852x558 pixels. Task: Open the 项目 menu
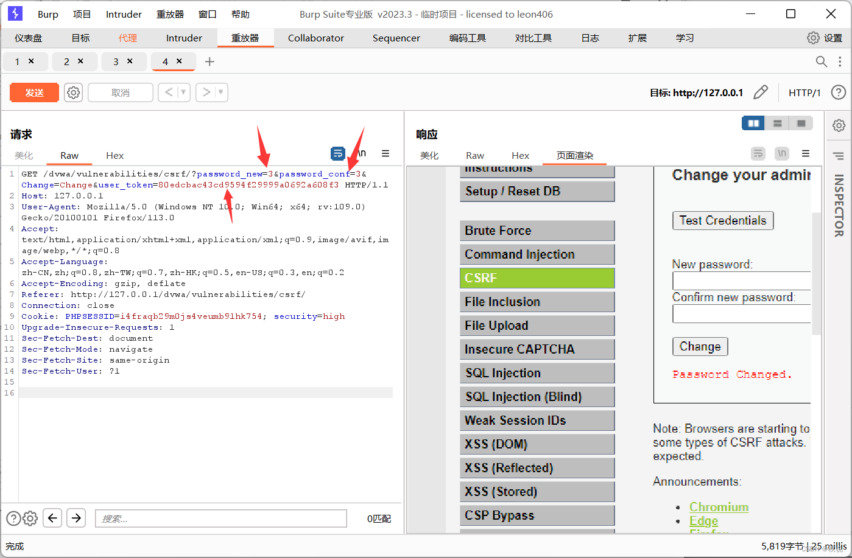pyautogui.click(x=82, y=14)
